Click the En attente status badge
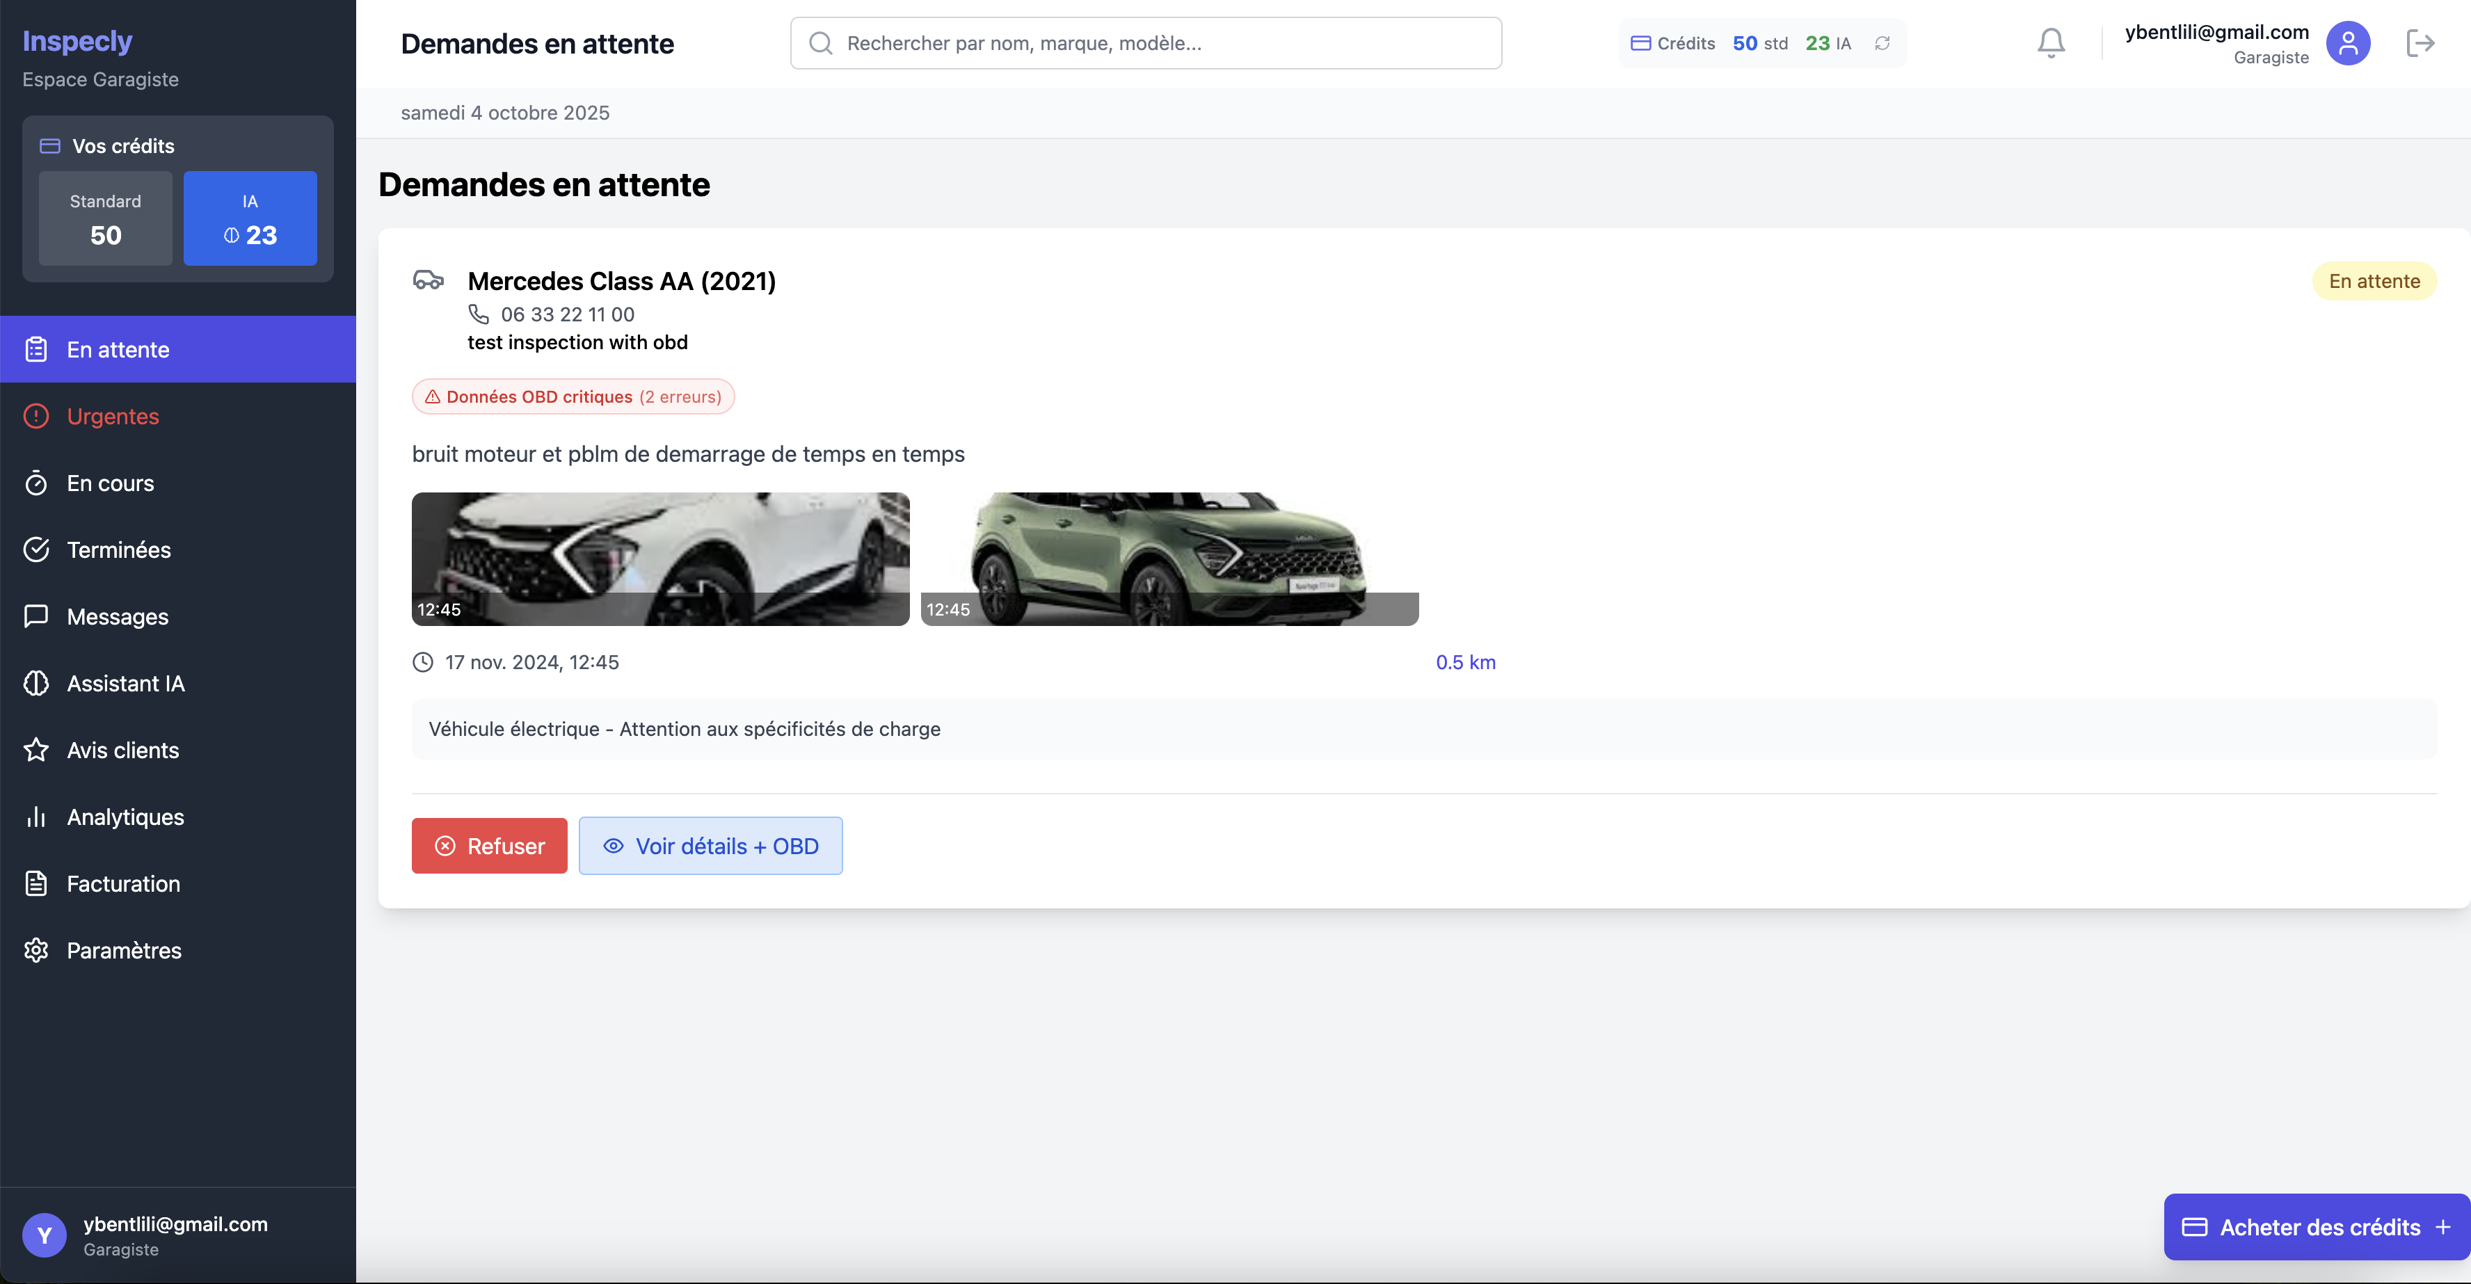The image size is (2471, 1284). tap(2373, 280)
